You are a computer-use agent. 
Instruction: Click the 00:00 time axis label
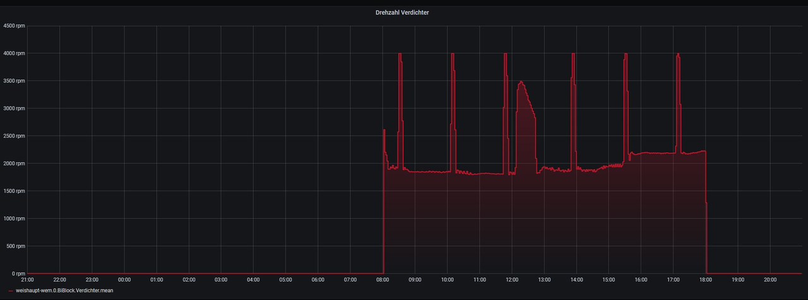click(x=124, y=279)
